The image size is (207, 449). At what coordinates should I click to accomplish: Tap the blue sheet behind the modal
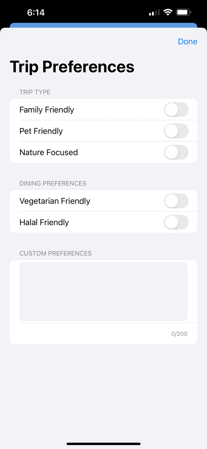tap(104, 25)
